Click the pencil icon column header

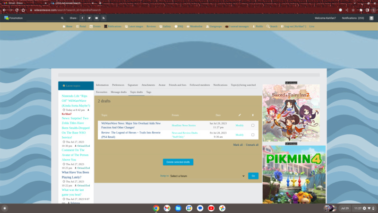click(x=240, y=115)
